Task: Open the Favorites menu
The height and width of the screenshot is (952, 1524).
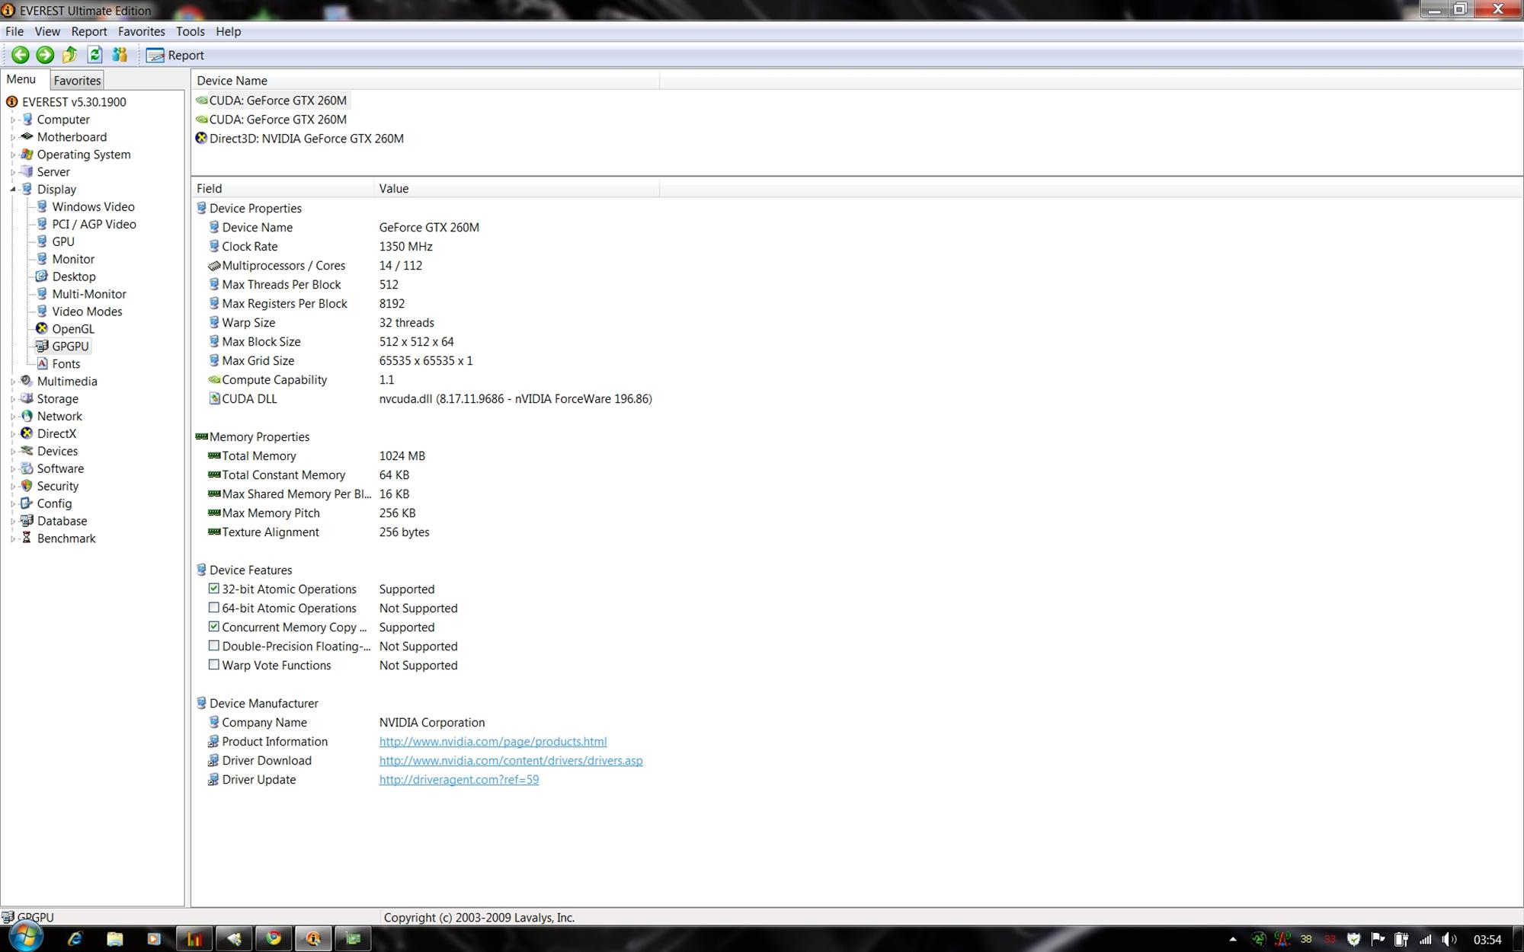Action: [141, 31]
